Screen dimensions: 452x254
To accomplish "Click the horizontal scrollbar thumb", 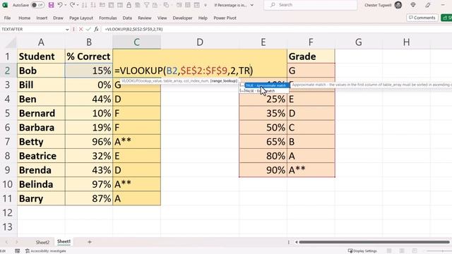I will (x=374, y=242).
